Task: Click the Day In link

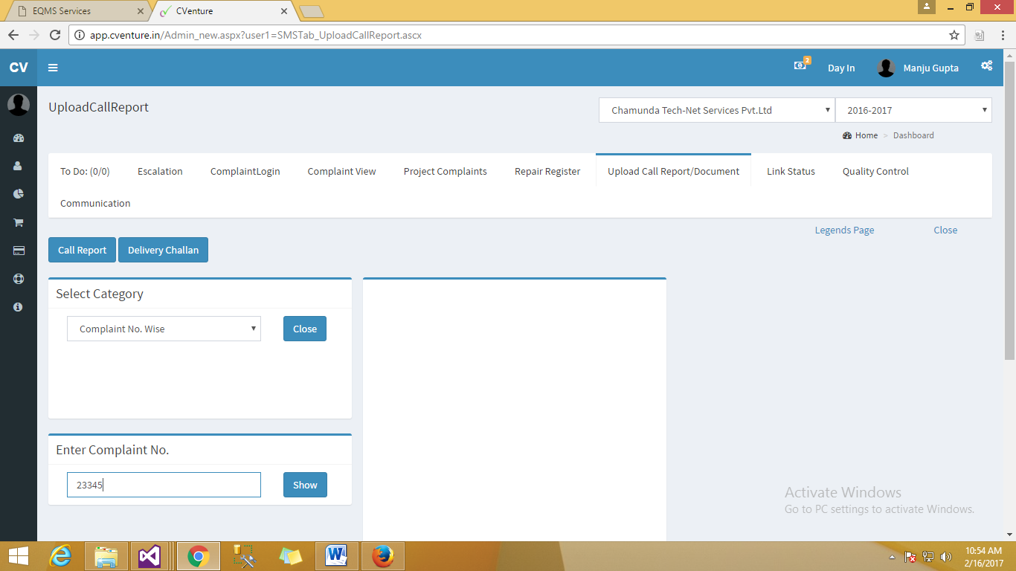Action: coord(841,68)
